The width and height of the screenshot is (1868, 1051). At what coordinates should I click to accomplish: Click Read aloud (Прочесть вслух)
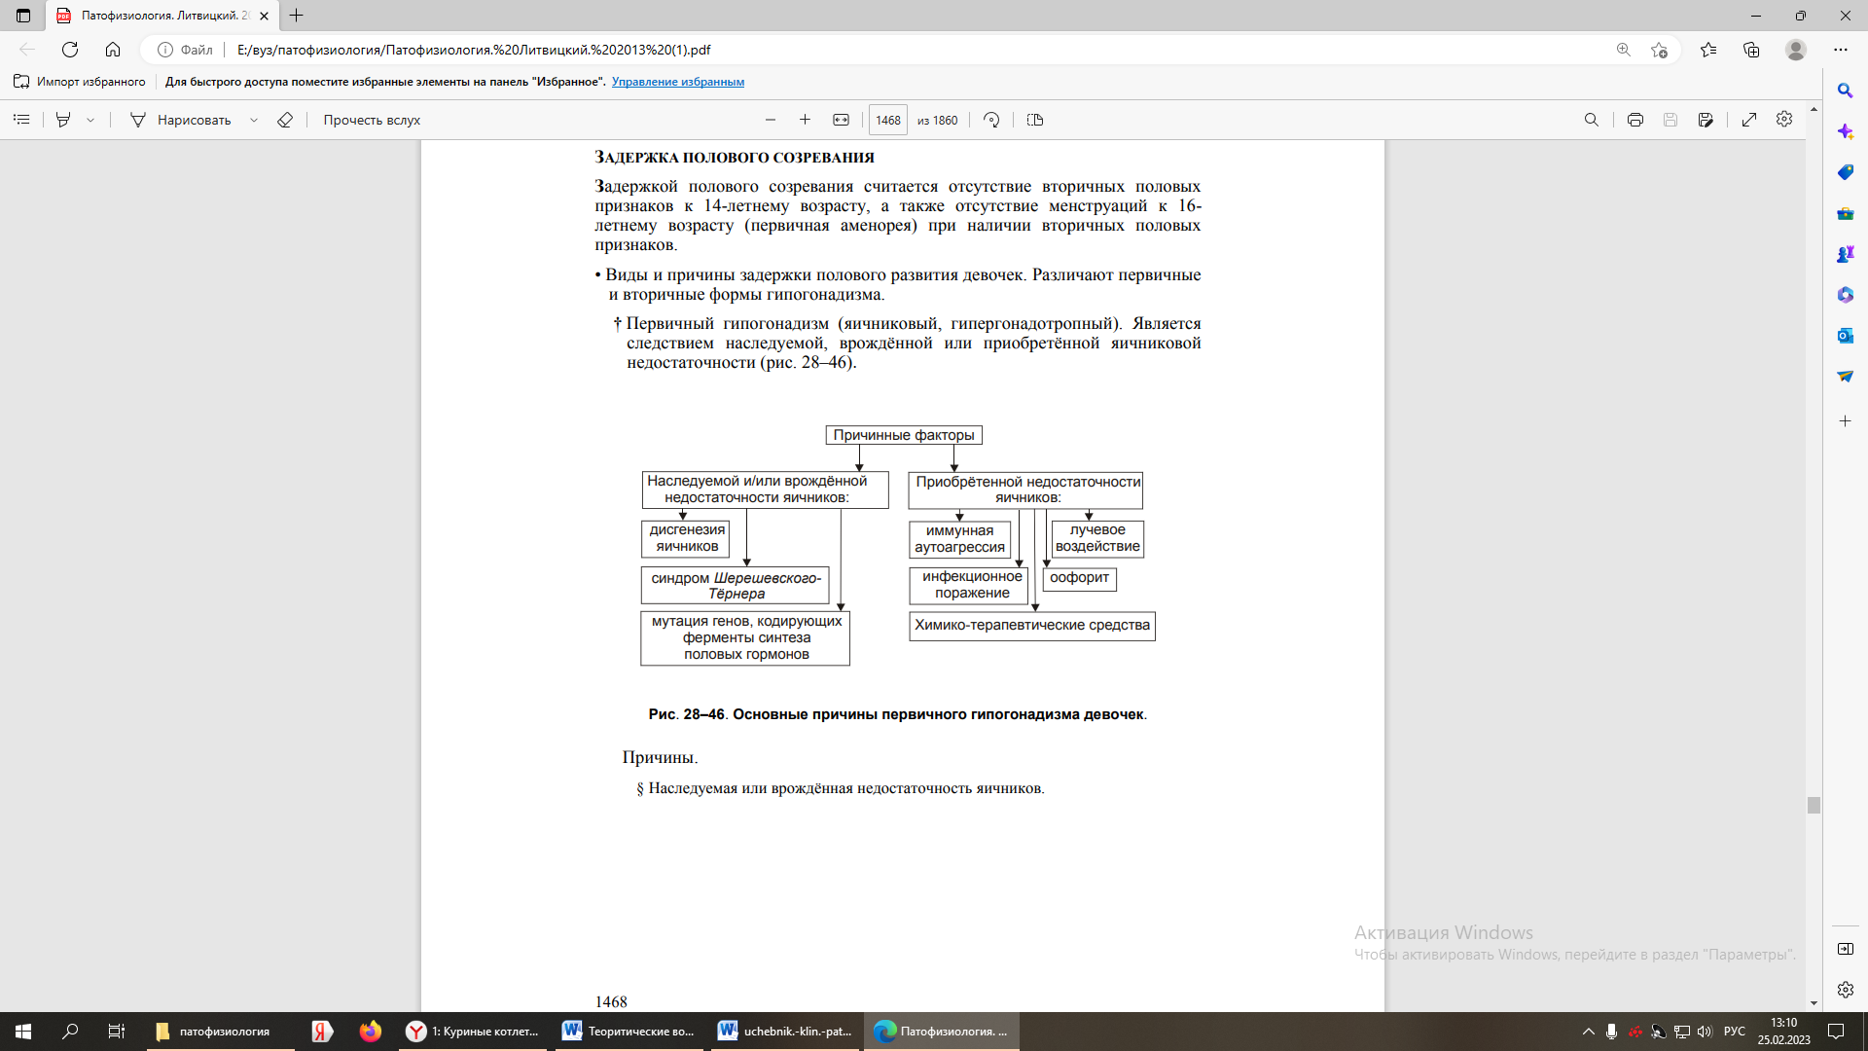[372, 120]
